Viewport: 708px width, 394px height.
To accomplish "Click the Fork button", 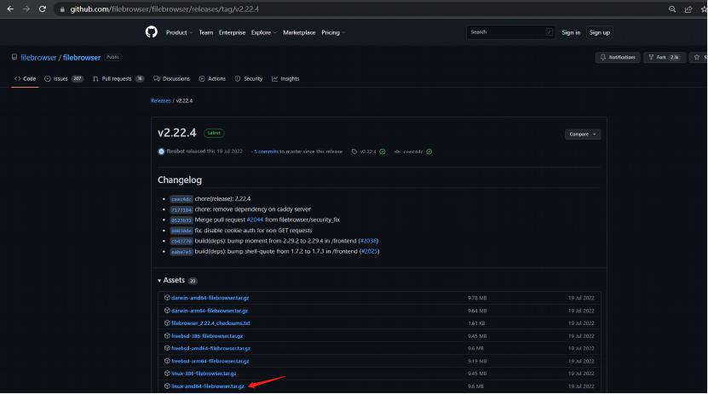I will tap(664, 57).
